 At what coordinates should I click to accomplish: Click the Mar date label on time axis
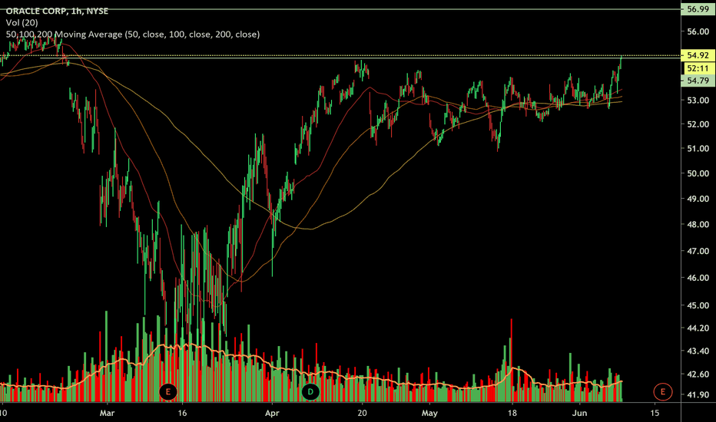pyautogui.click(x=107, y=414)
